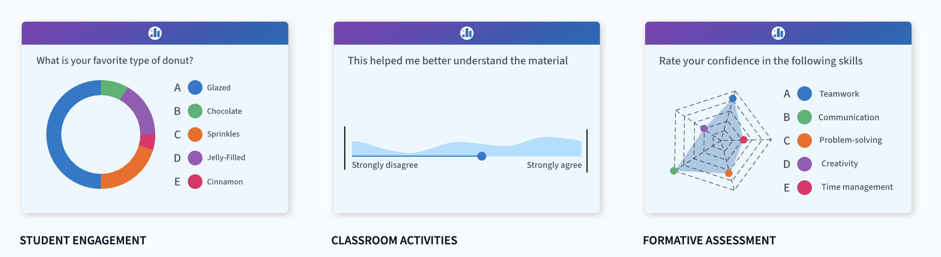Viewport: 941px width, 257px height.
Task: Select the green Communication legend circle
Action: (x=804, y=117)
